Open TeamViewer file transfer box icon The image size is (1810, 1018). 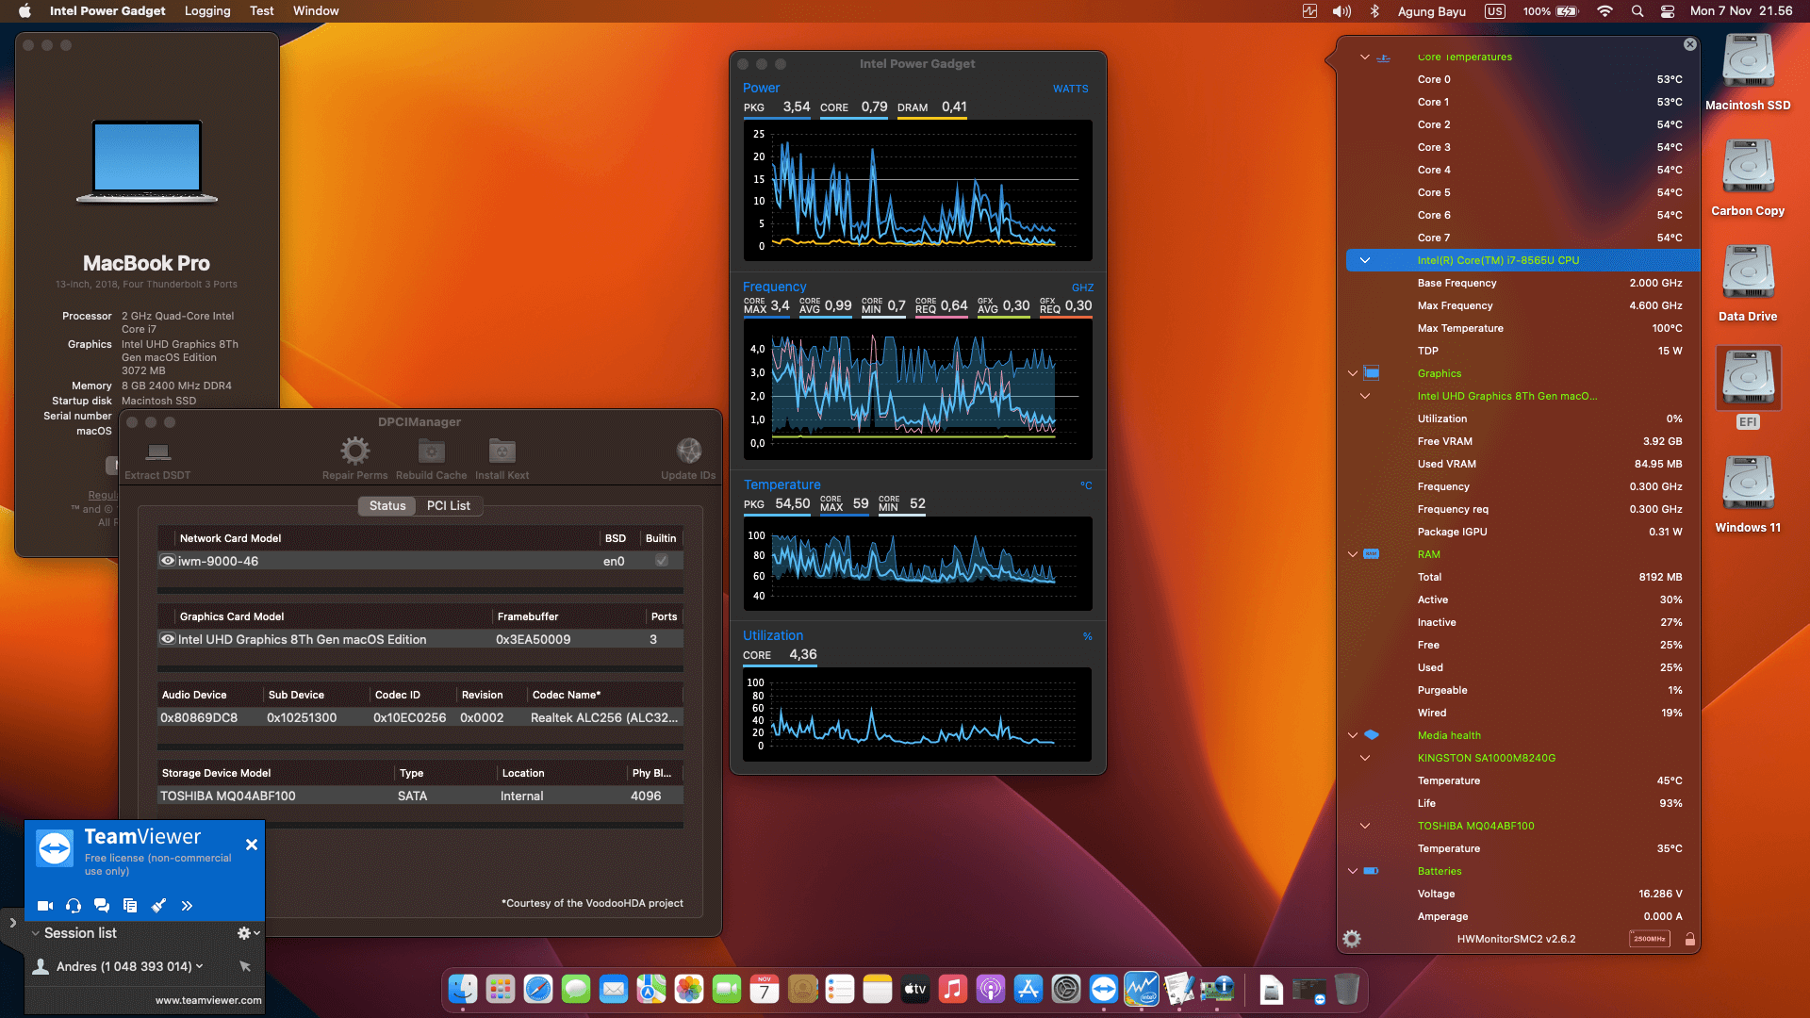[130, 906]
